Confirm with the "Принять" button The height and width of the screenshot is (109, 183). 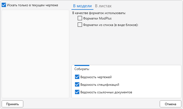click(x=12, y=104)
